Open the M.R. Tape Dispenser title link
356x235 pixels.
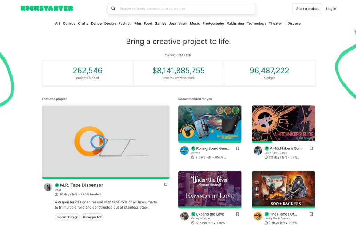coord(81,185)
